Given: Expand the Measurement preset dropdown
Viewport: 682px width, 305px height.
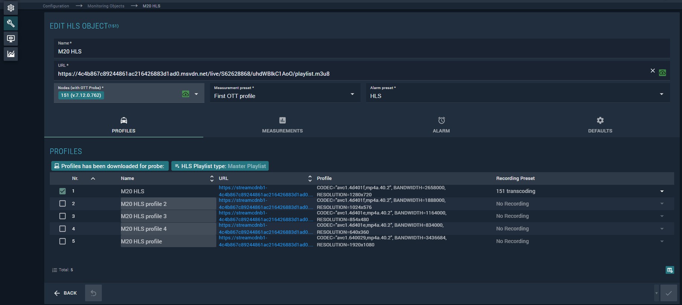Looking at the screenshot, I should click(352, 94).
